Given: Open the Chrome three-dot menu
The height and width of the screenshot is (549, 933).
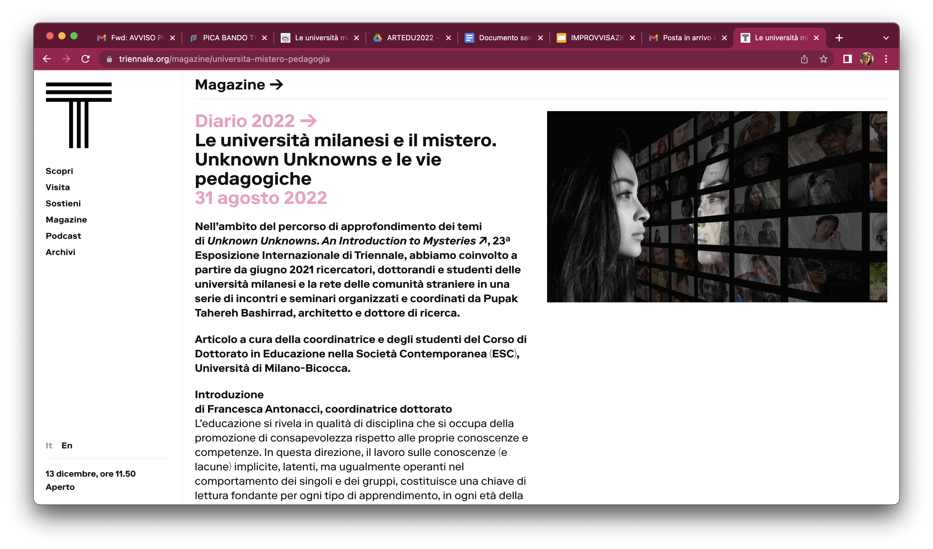Looking at the screenshot, I should [x=886, y=59].
